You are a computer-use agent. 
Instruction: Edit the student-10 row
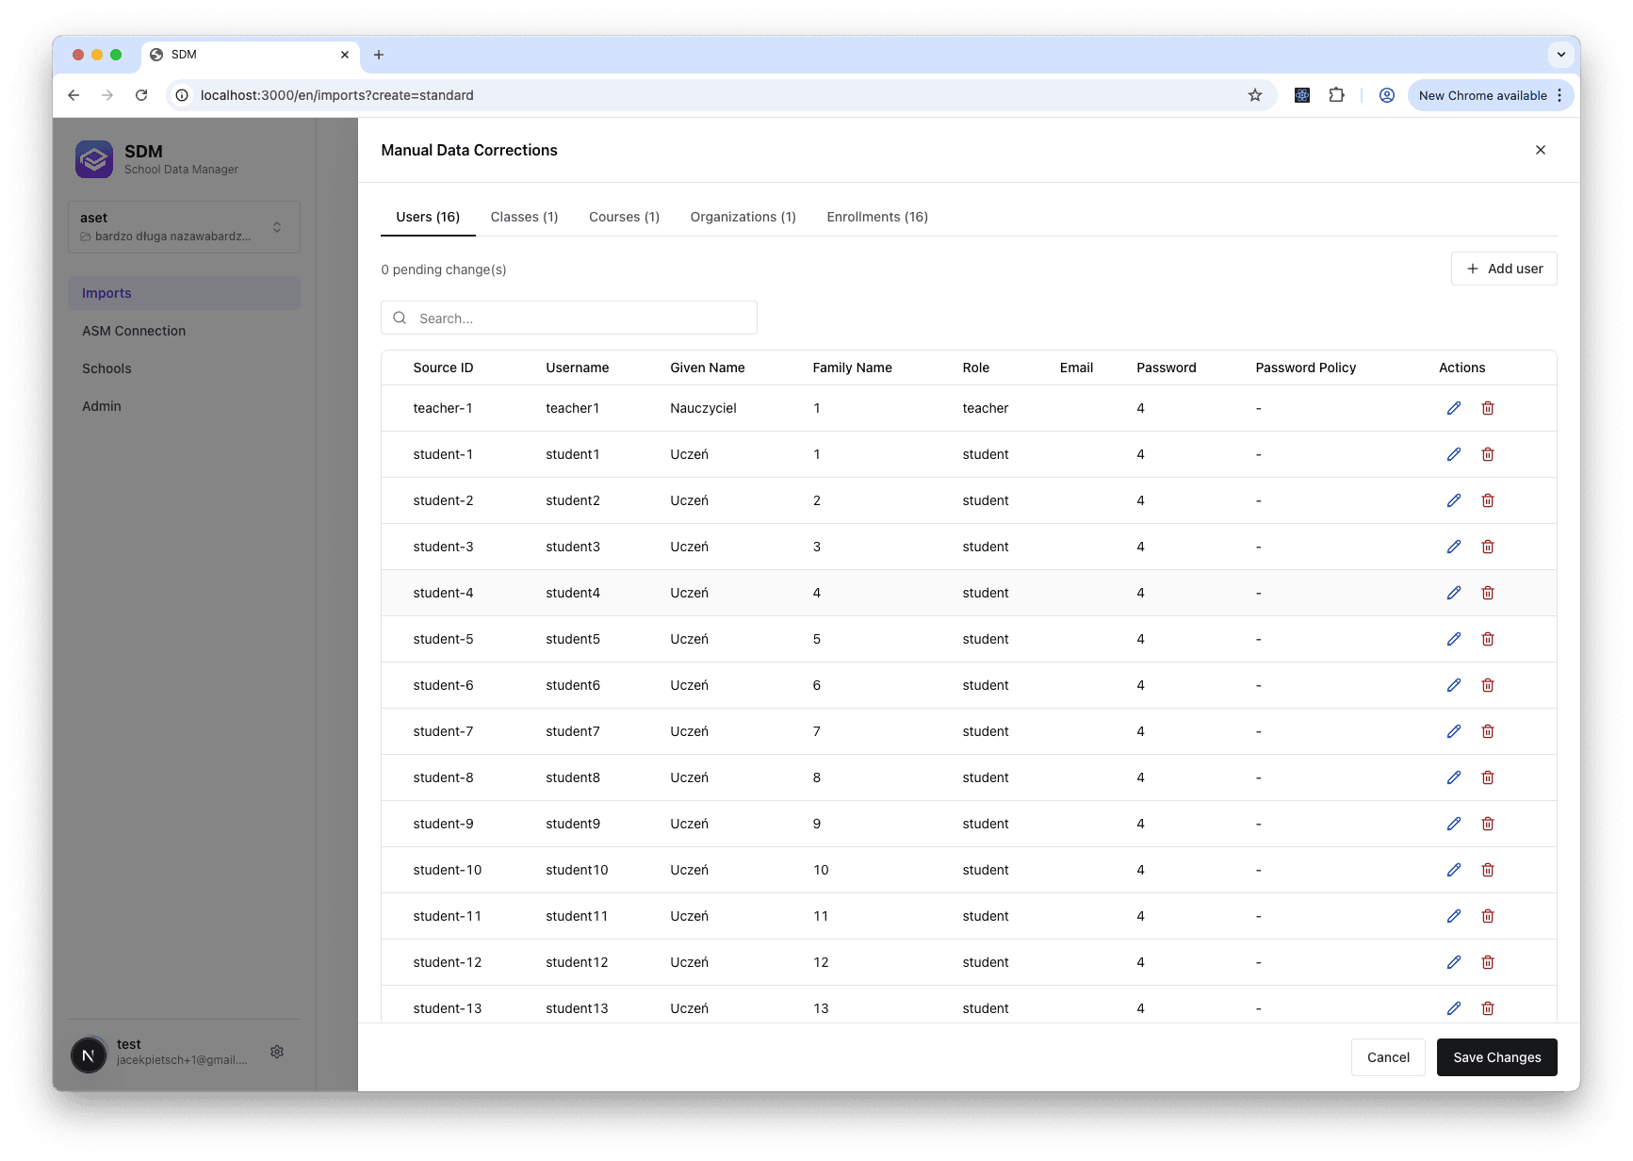coord(1454,870)
